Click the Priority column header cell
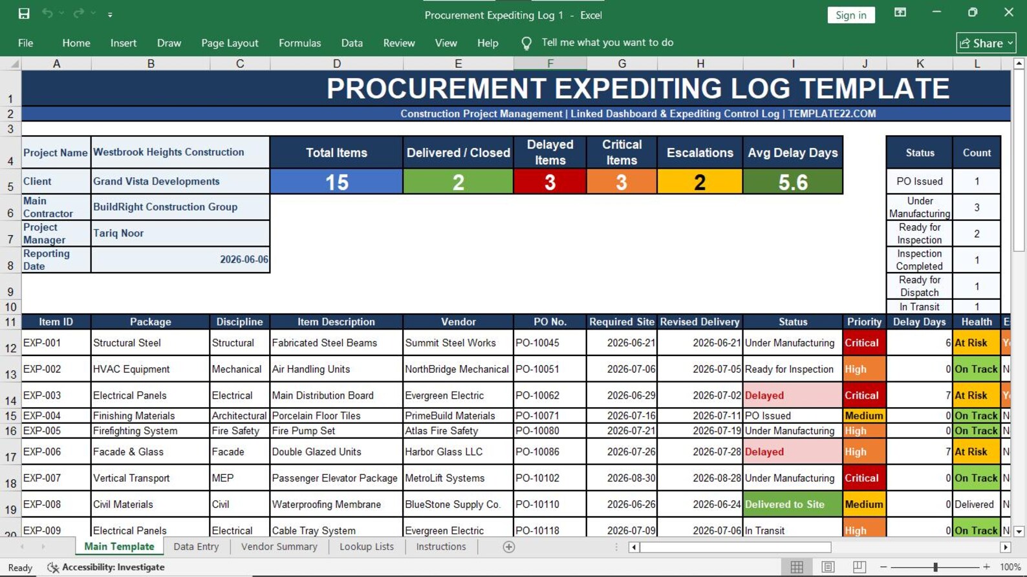The width and height of the screenshot is (1027, 577). point(865,322)
